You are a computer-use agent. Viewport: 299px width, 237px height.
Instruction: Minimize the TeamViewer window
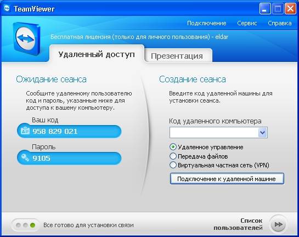point(265,9)
